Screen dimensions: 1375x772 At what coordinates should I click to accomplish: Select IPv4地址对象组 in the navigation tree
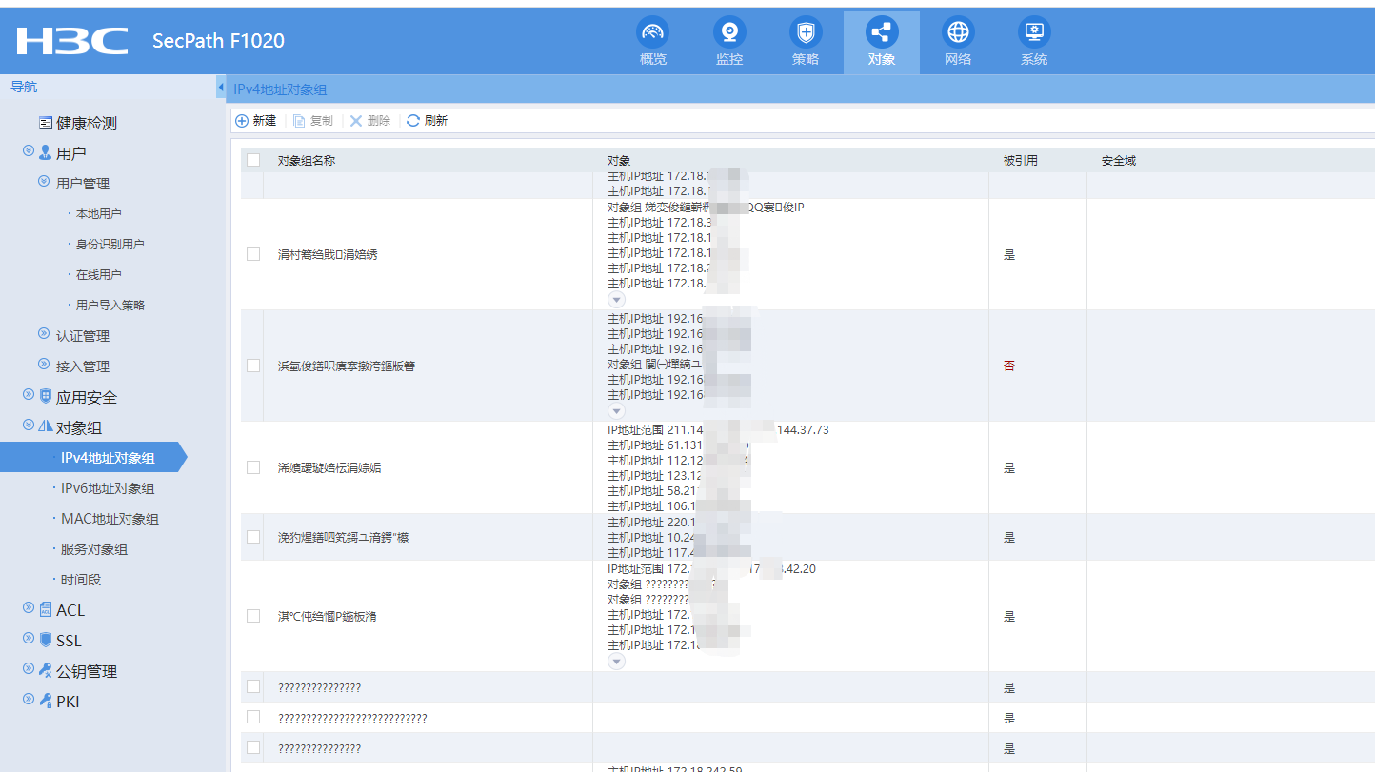click(108, 458)
